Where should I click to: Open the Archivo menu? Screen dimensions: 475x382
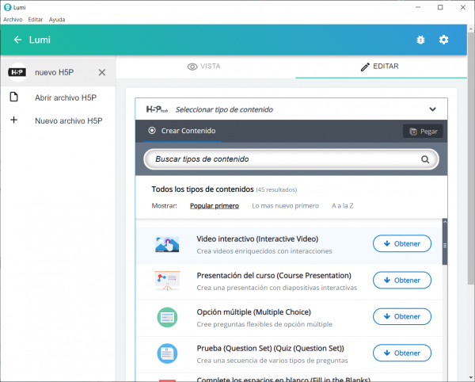pyautogui.click(x=13, y=19)
